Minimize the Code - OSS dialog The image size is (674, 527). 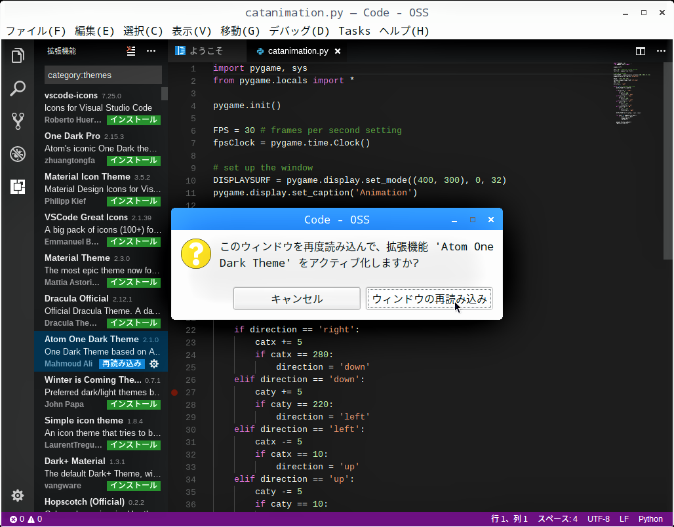(x=454, y=220)
